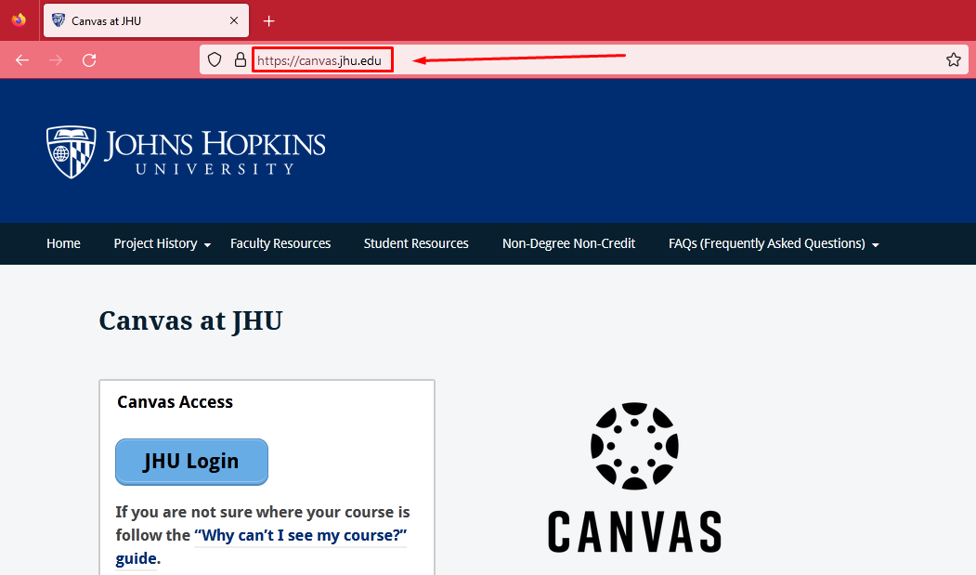Expand the Project History dropdown

click(x=162, y=243)
